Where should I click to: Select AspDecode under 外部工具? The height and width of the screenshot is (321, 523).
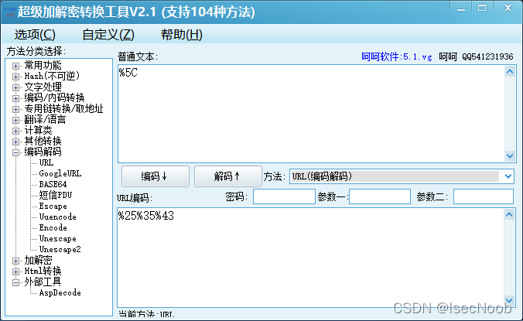[x=60, y=292]
